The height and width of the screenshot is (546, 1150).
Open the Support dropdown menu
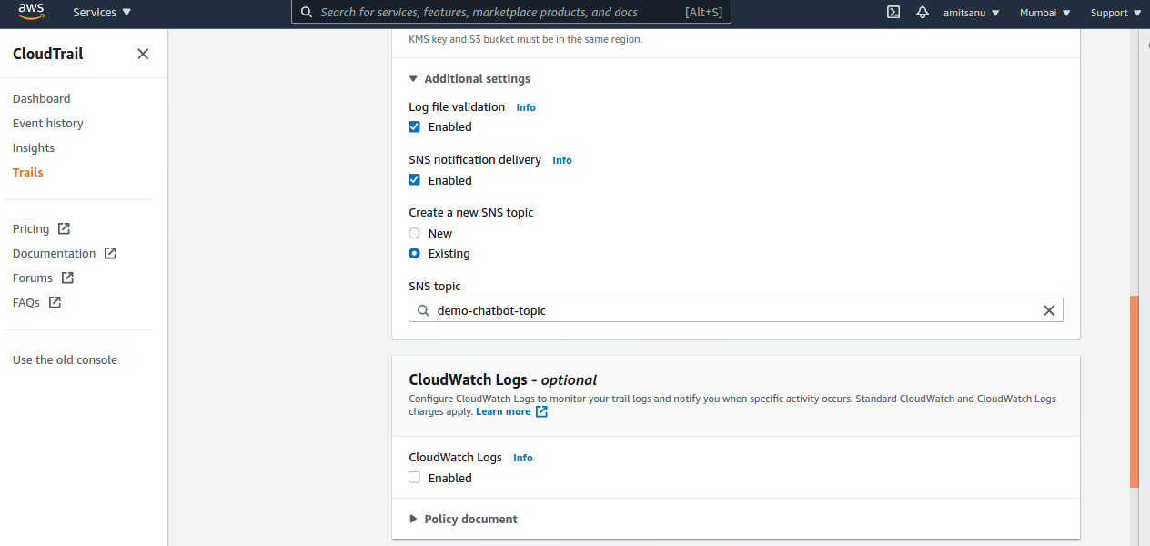click(x=1115, y=13)
